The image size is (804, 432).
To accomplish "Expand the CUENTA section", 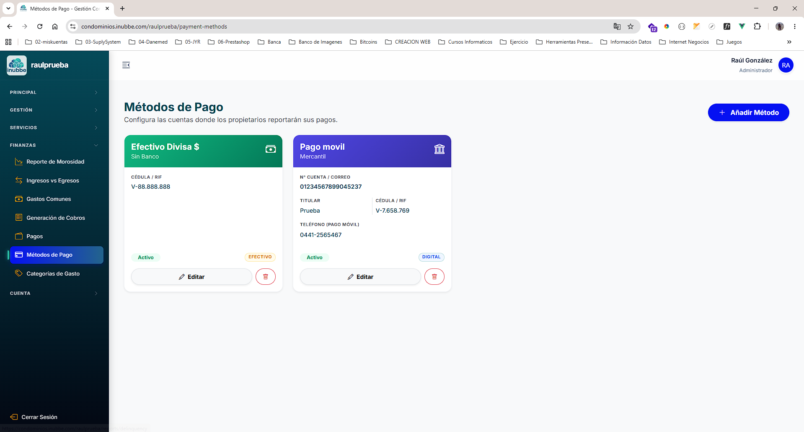I will [x=54, y=293].
